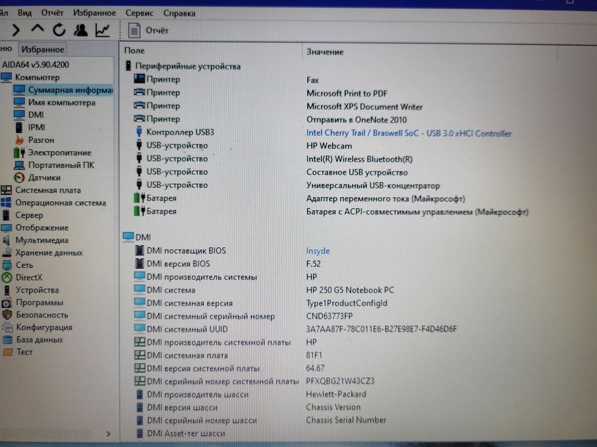The image size is (597, 447).
Task: Open the Отчёт menu in the menu bar
Action: (52, 13)
